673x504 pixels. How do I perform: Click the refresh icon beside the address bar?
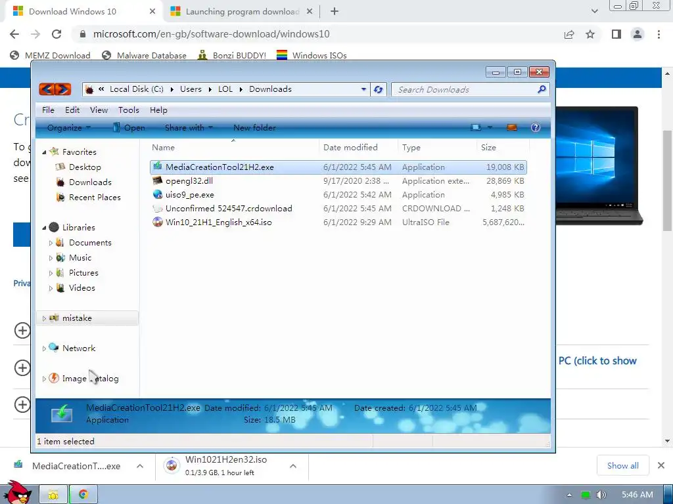click(x=378, y=89)
